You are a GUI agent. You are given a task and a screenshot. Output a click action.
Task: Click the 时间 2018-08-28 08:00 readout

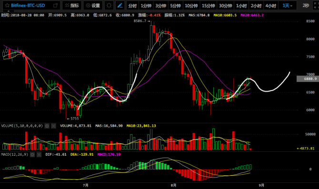pos(22,15)
